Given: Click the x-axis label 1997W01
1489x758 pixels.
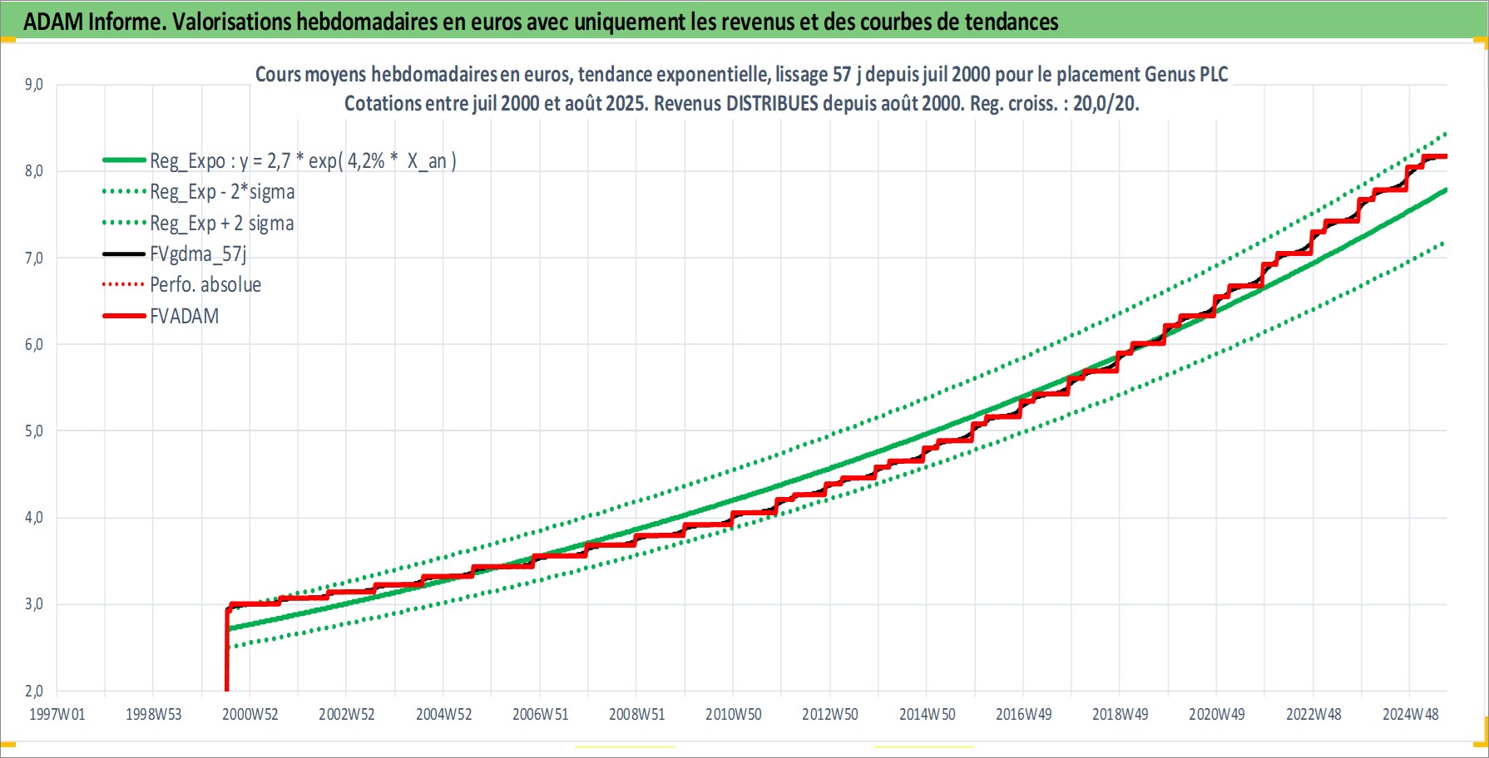Looking at the screenshot, I should coord(57,714).
